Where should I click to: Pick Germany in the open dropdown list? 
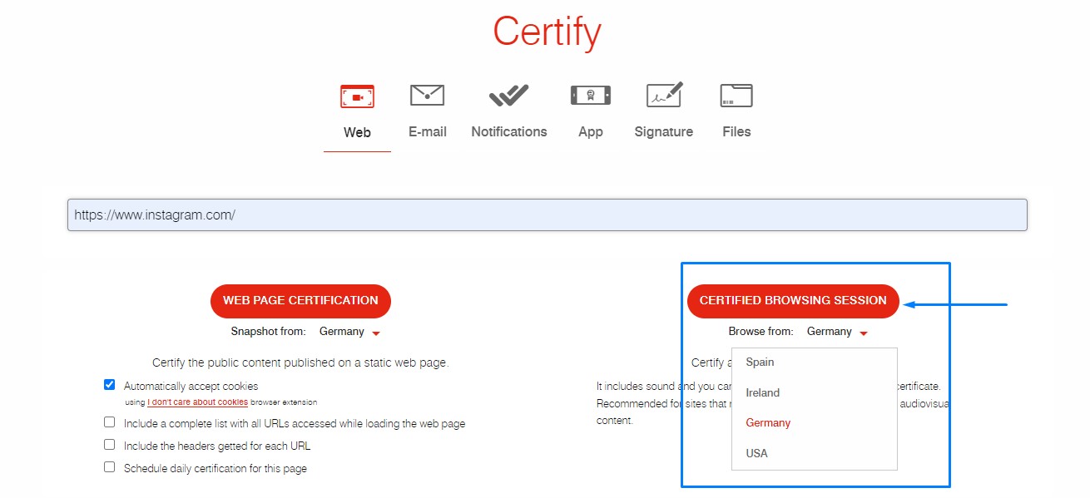click(768, 422)
